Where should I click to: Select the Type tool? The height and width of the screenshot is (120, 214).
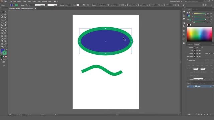pyautogui.click(x=2, y=20)
